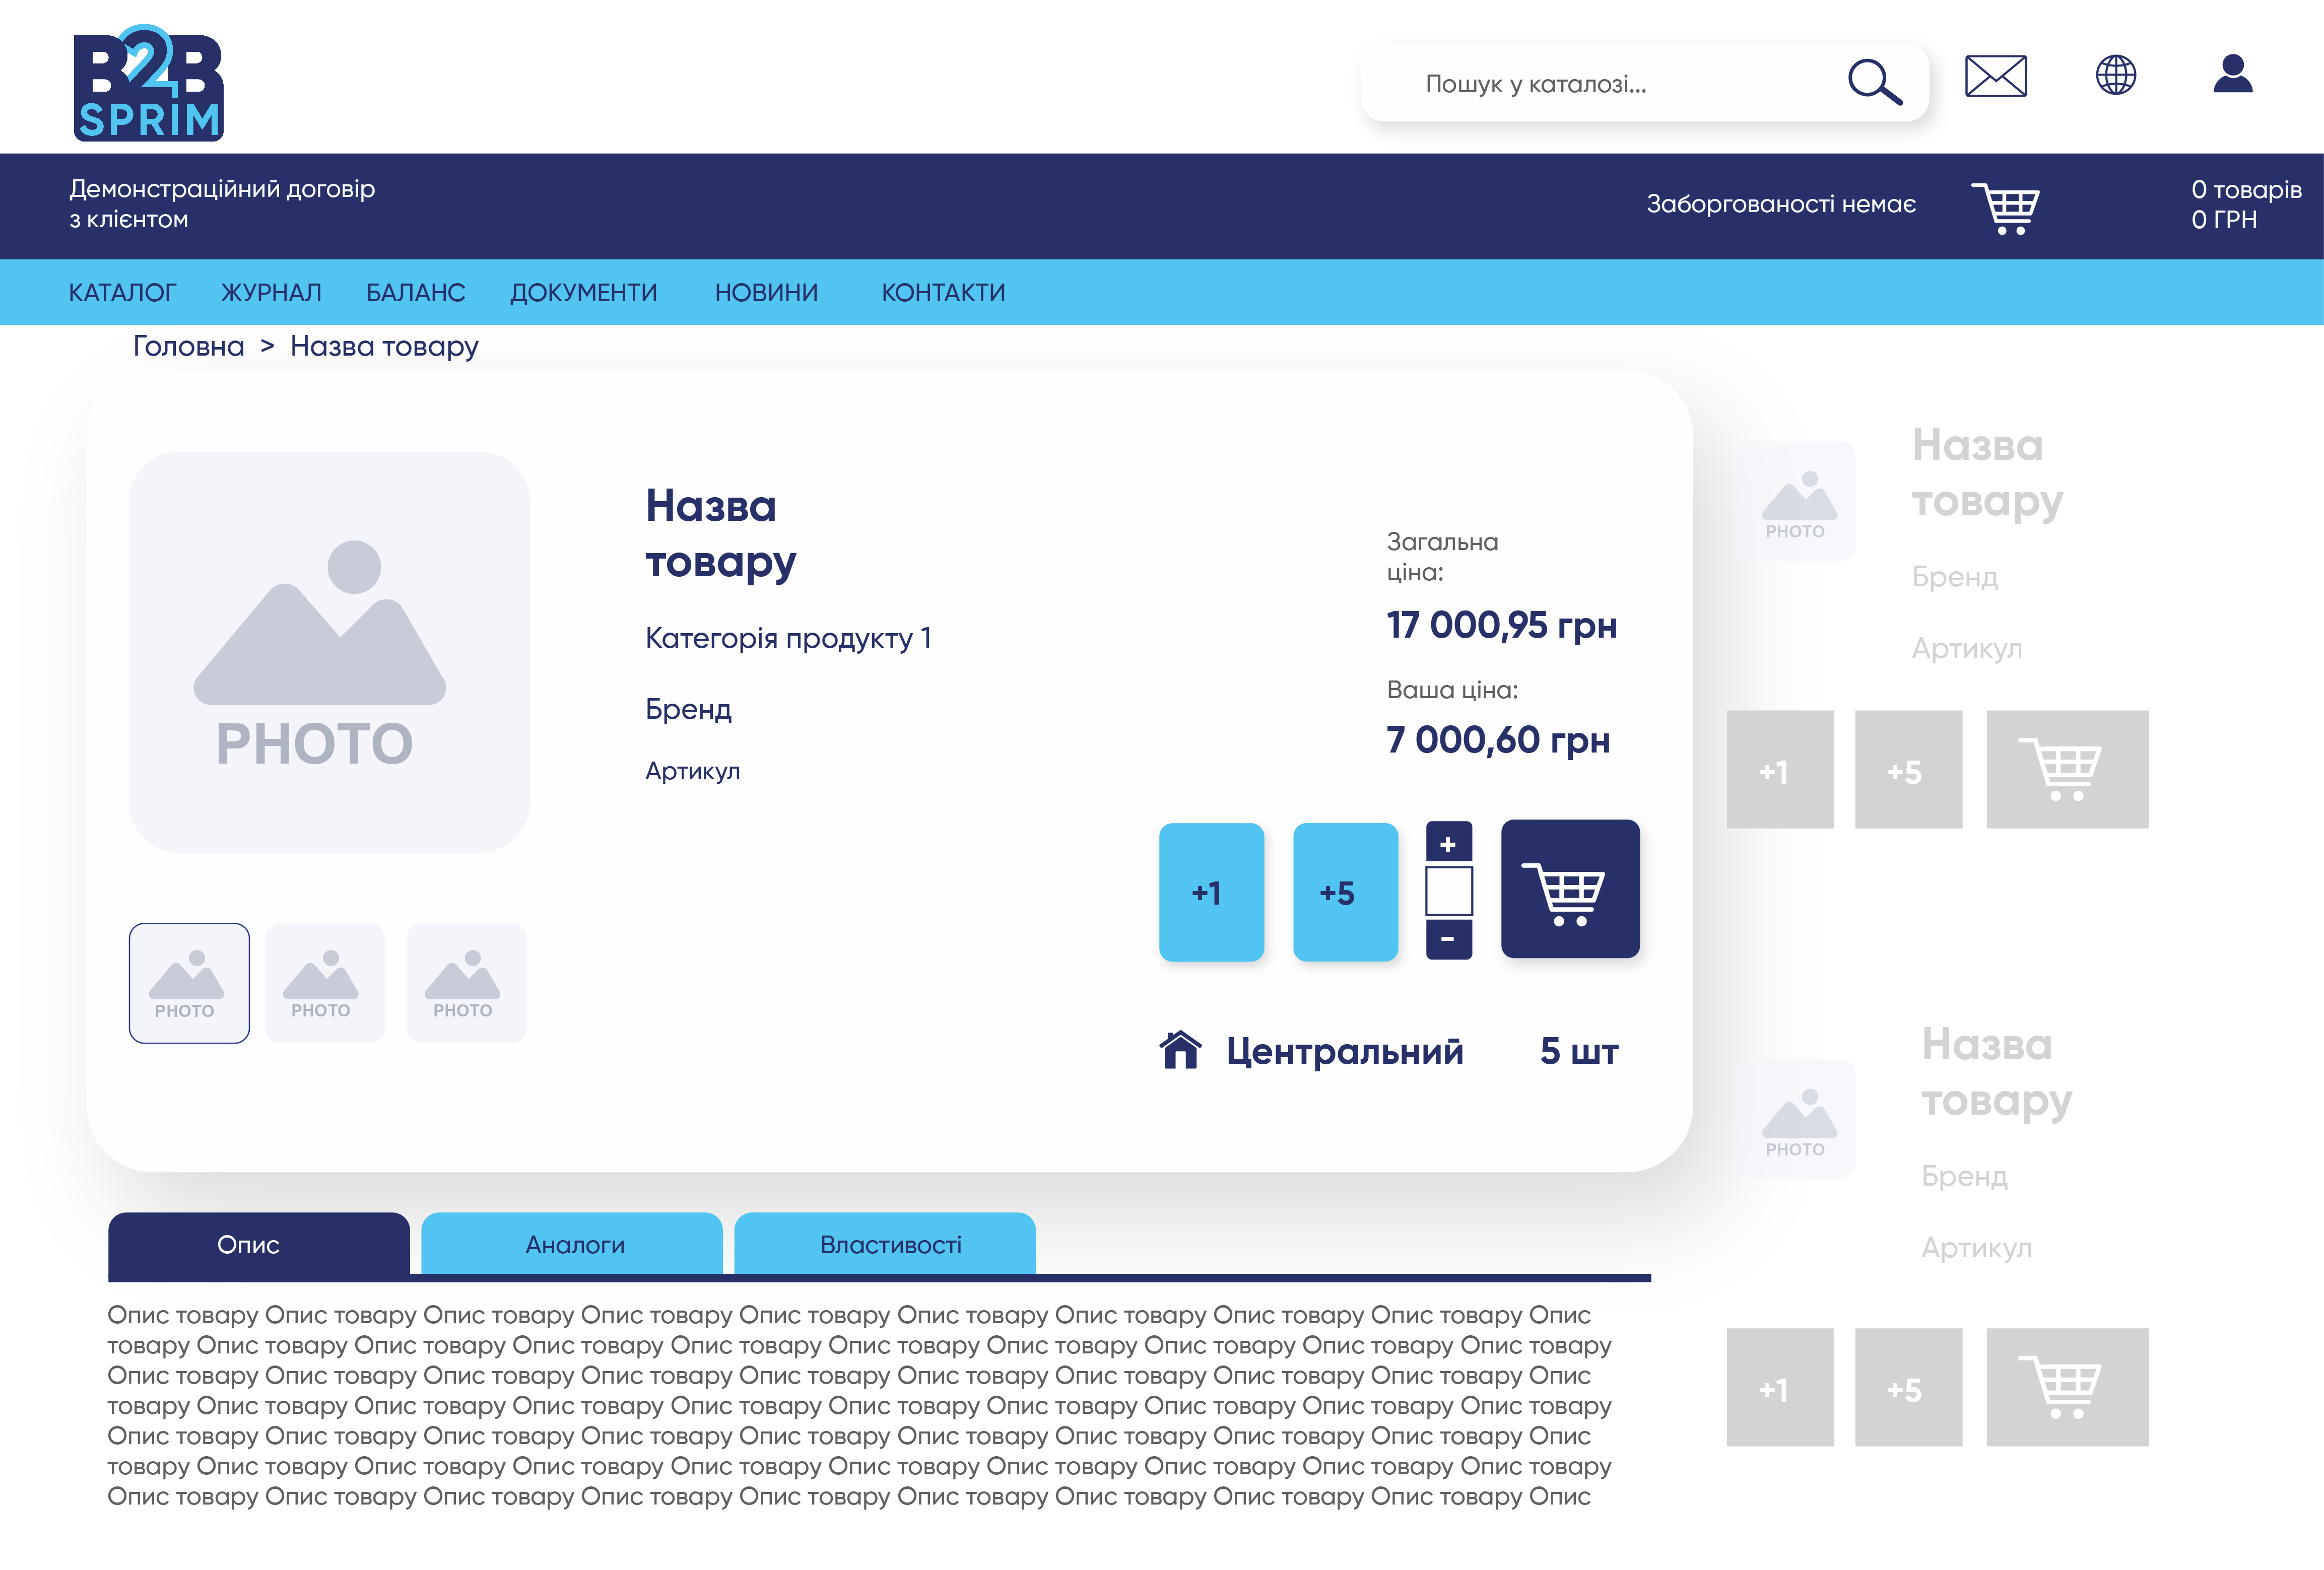
Task: Click Заборгованості немає status text
Action: [x=1781, y=204]
